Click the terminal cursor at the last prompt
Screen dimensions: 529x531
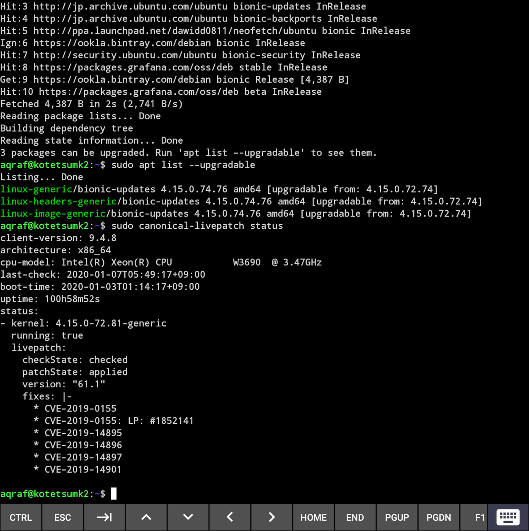point(114,494)
